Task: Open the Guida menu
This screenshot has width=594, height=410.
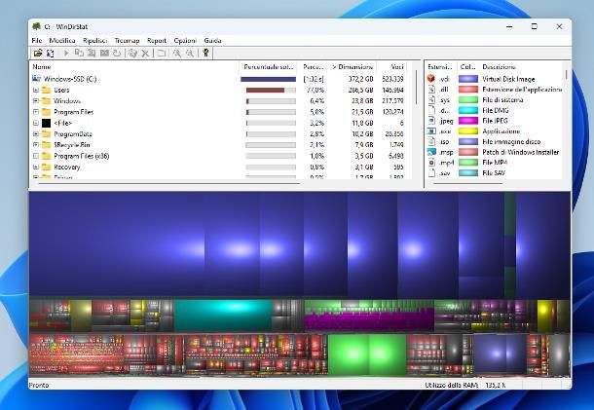Action: click(x=212, y=40)
